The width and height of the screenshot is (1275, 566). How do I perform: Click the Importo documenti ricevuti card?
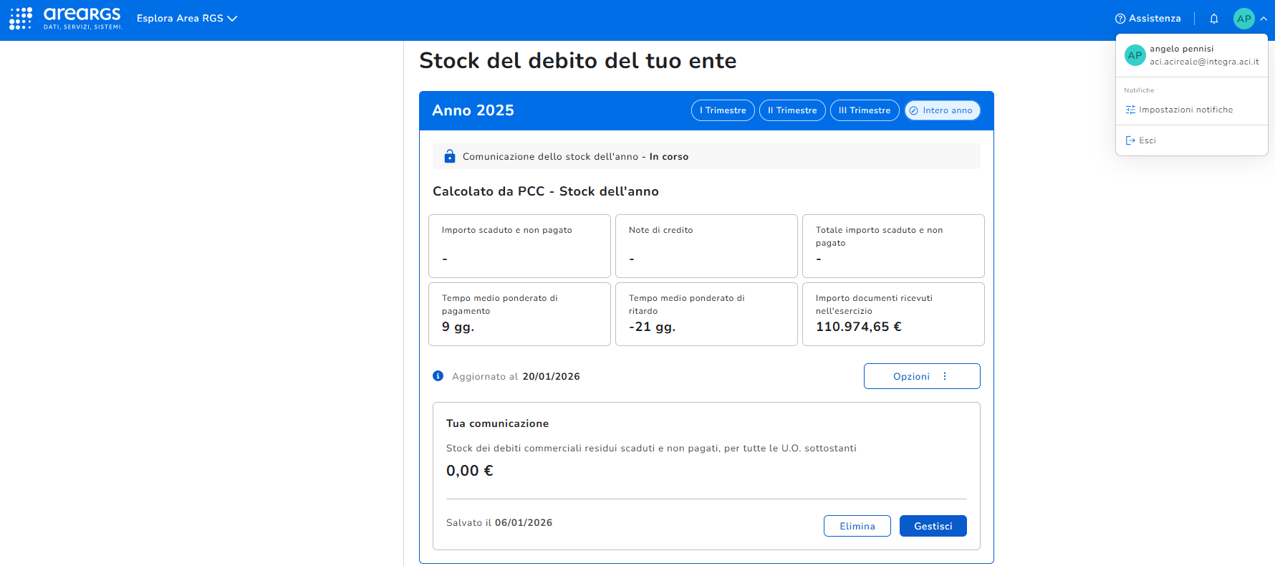(892, 314)
